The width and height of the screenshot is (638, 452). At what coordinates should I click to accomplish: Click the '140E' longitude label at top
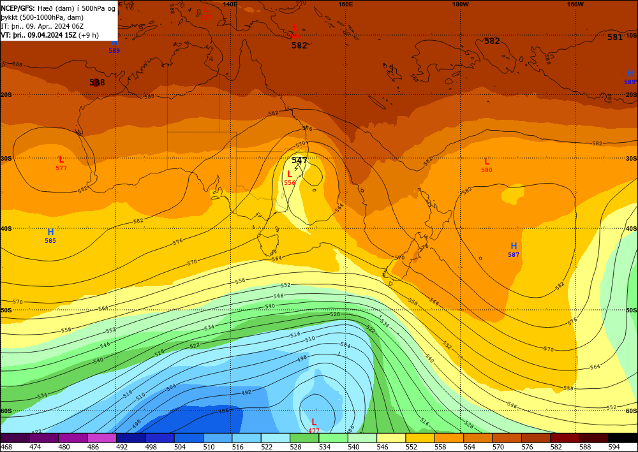click(x=231, y=4)
